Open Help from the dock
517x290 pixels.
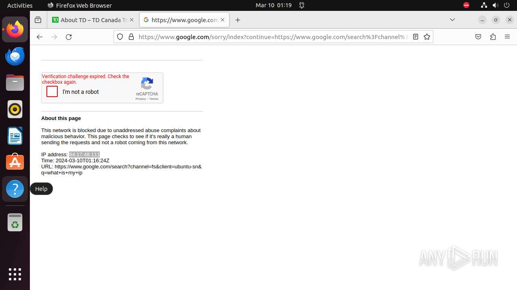(15, 189)
